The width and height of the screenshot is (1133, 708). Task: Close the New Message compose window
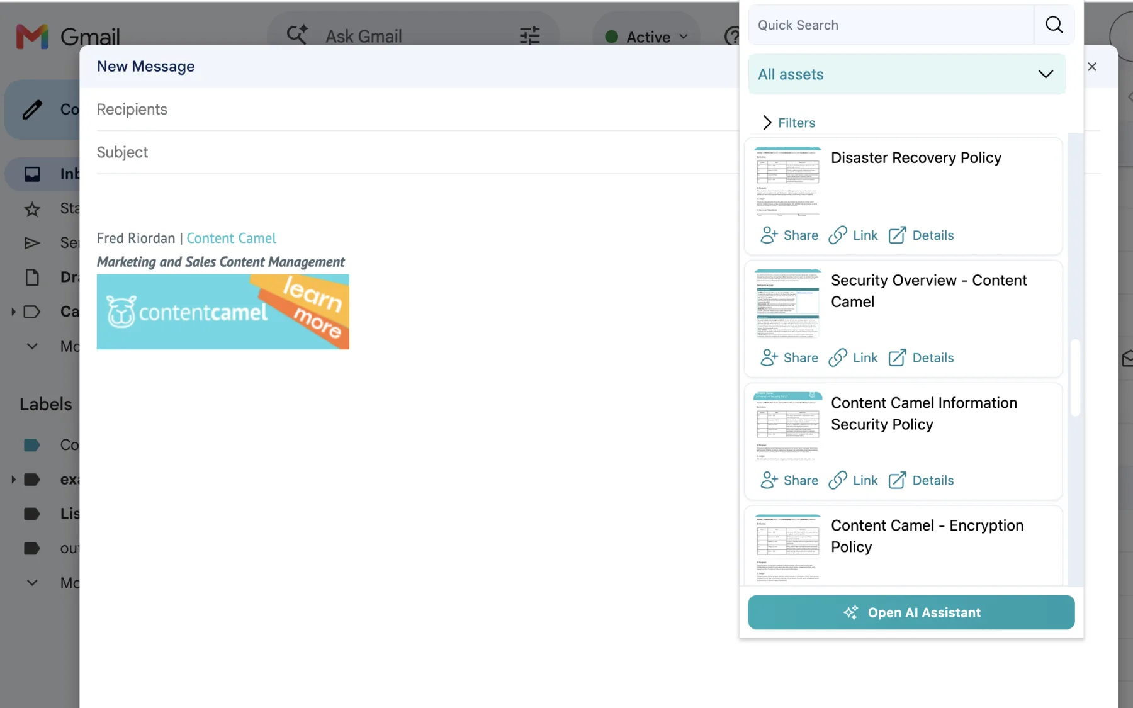[x=1092, y=67]
